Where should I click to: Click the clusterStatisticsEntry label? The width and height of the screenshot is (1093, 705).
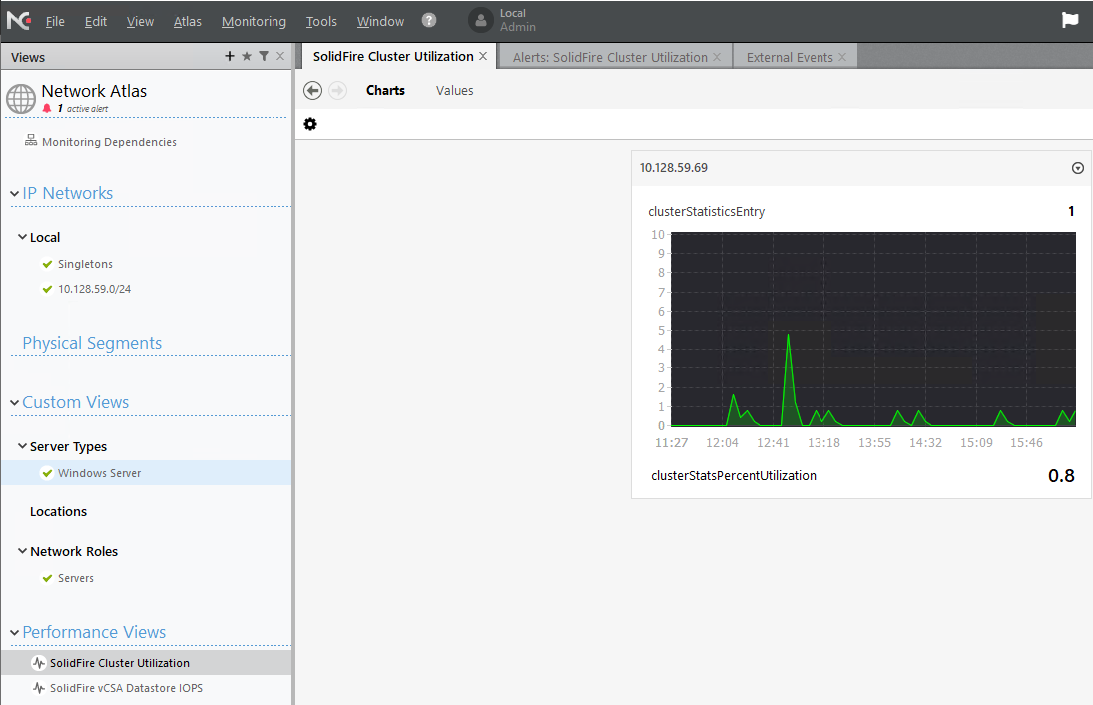706,212
